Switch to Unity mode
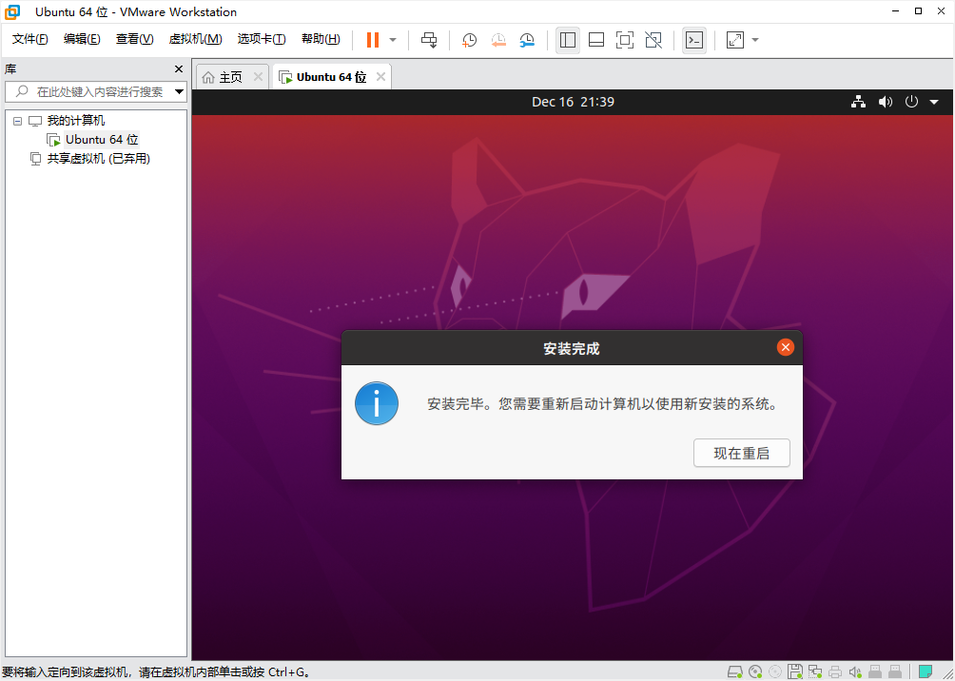 pos(653,40)
